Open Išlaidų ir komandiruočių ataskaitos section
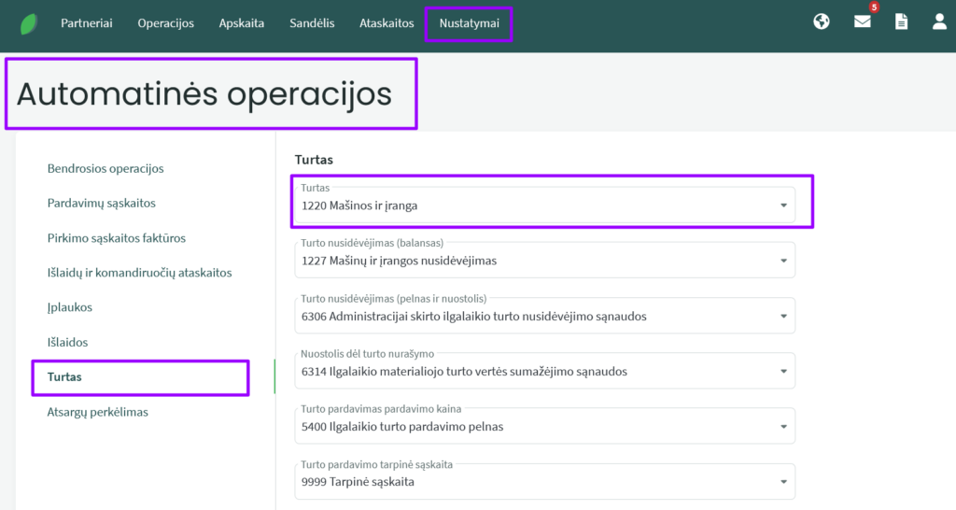This screenshot has width=956, height=510. coord(139,273)
